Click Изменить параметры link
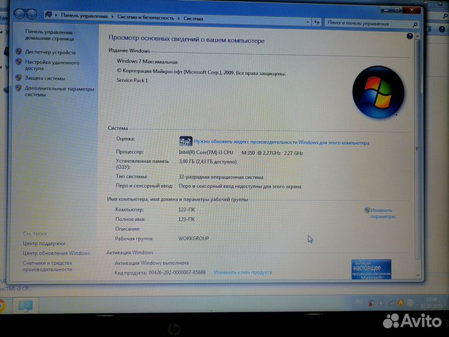The width and height of the screenshot is (449, 337). click(x=382, y=213)
